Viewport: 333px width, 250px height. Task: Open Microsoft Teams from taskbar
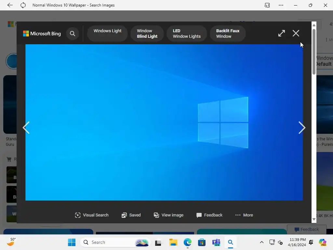tap(216, 242)
